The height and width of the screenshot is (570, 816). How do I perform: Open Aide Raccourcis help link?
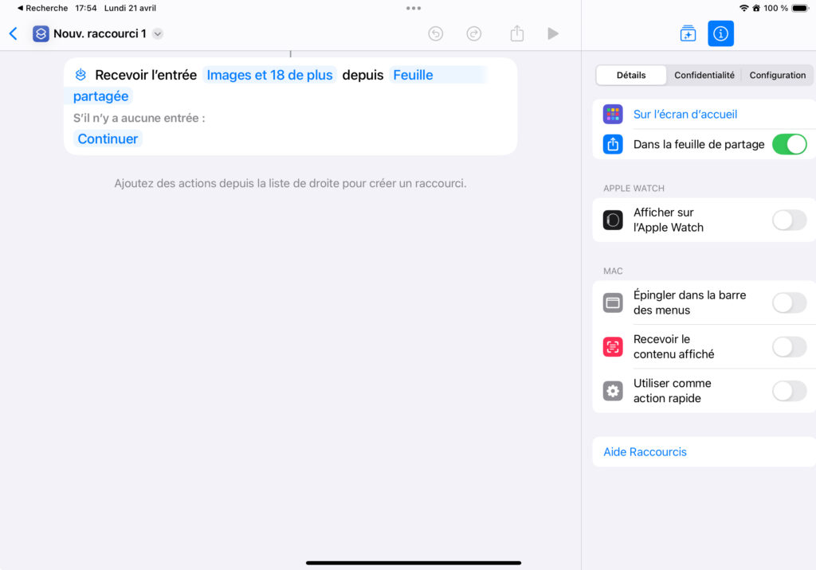[645, 451]
